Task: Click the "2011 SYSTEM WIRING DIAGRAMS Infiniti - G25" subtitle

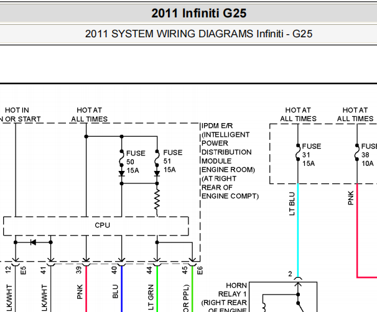Action: point(198,34)
